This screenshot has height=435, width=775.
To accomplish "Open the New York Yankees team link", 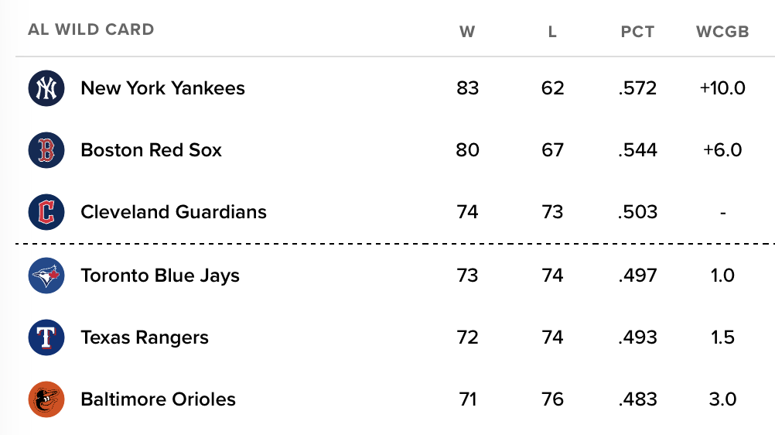I will tap(162, 88).
